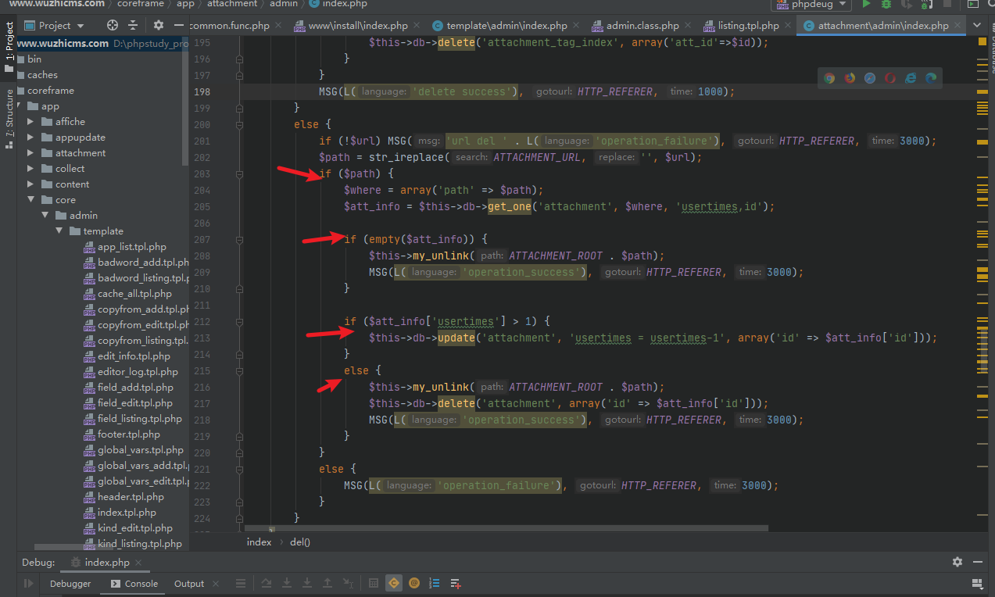Image resolution: width=995 pixels, height=597 pixels.
Task: Expand the attachment folder in project tree
Action: coord(31,153)
